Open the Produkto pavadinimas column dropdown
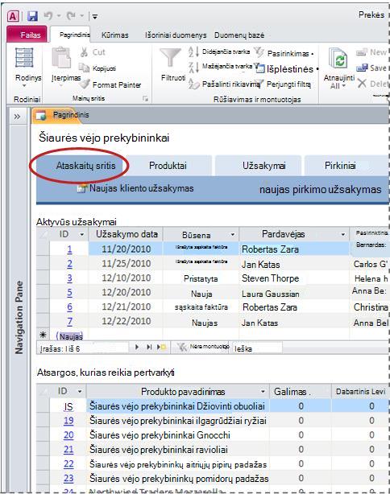Image resolution: width=390 pixels, height=494 pixels. [x=263, y=392]
